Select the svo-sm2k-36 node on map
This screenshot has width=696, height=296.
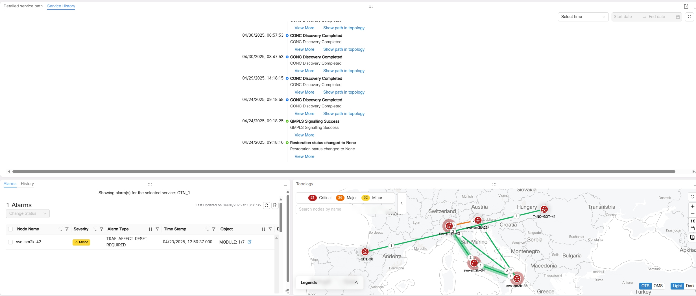[x=517, y=279]
